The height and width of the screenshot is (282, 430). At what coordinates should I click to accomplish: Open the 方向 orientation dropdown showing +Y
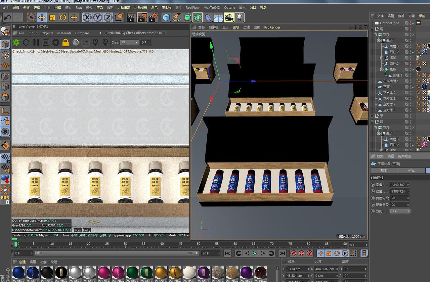click(400, 211)
